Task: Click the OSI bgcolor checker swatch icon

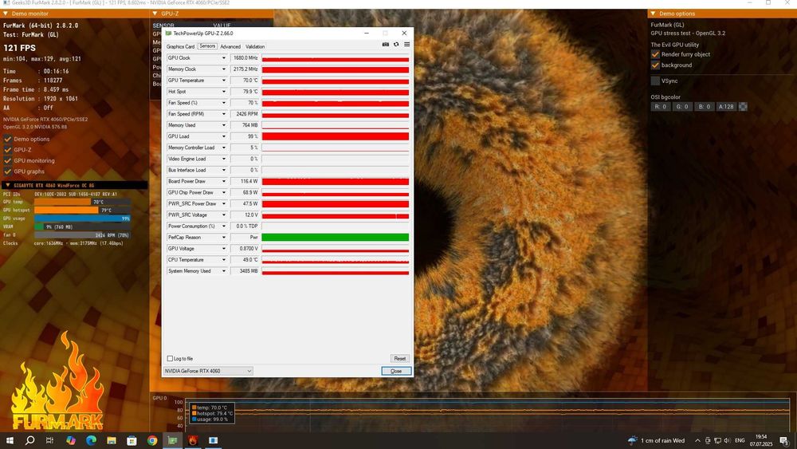Action: click(x=743, y=107)
